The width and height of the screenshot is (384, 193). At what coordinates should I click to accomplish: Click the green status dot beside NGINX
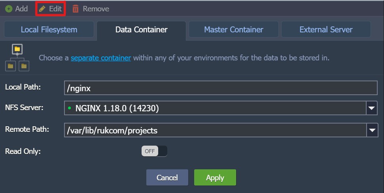click(x=70, y=108)
